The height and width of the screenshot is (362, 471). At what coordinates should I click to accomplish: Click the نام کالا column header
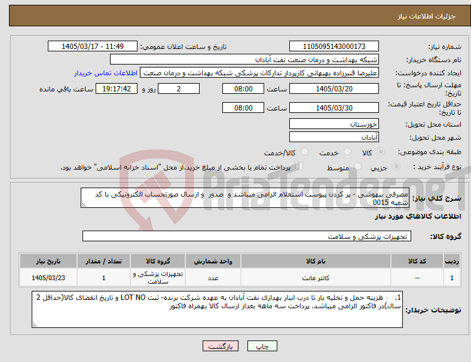point(316,261)
